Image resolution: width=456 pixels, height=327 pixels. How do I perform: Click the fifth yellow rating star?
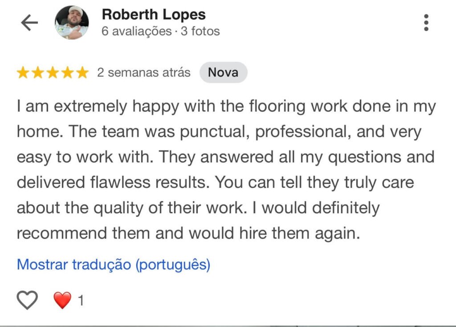(x=82, y=73)
